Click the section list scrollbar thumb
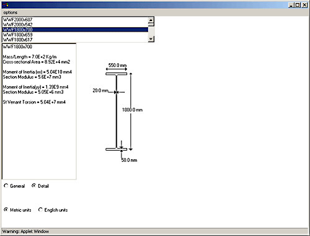Image resolution: width=310 pixels, height=236 pixels. [x=151, y=24]
